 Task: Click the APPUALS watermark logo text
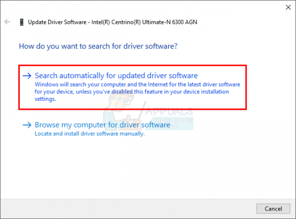click(x=169, y=111)
